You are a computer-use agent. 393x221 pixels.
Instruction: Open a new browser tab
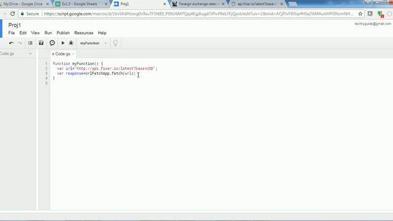292,4
